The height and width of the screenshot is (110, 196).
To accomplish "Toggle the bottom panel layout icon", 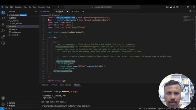I will [171, 7].
